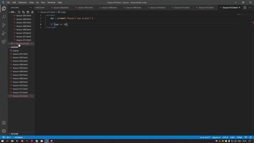Click the script symbol in breadcrumb
The height and width of the screenshot is (143, 254).
[x=62, y=12]
